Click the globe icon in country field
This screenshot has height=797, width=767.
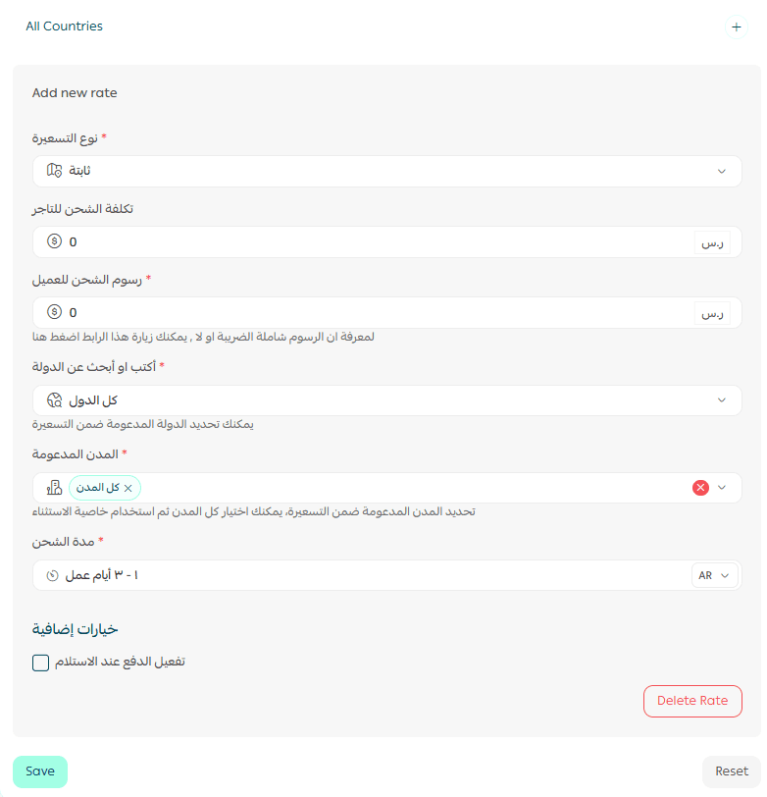point(55,400)
